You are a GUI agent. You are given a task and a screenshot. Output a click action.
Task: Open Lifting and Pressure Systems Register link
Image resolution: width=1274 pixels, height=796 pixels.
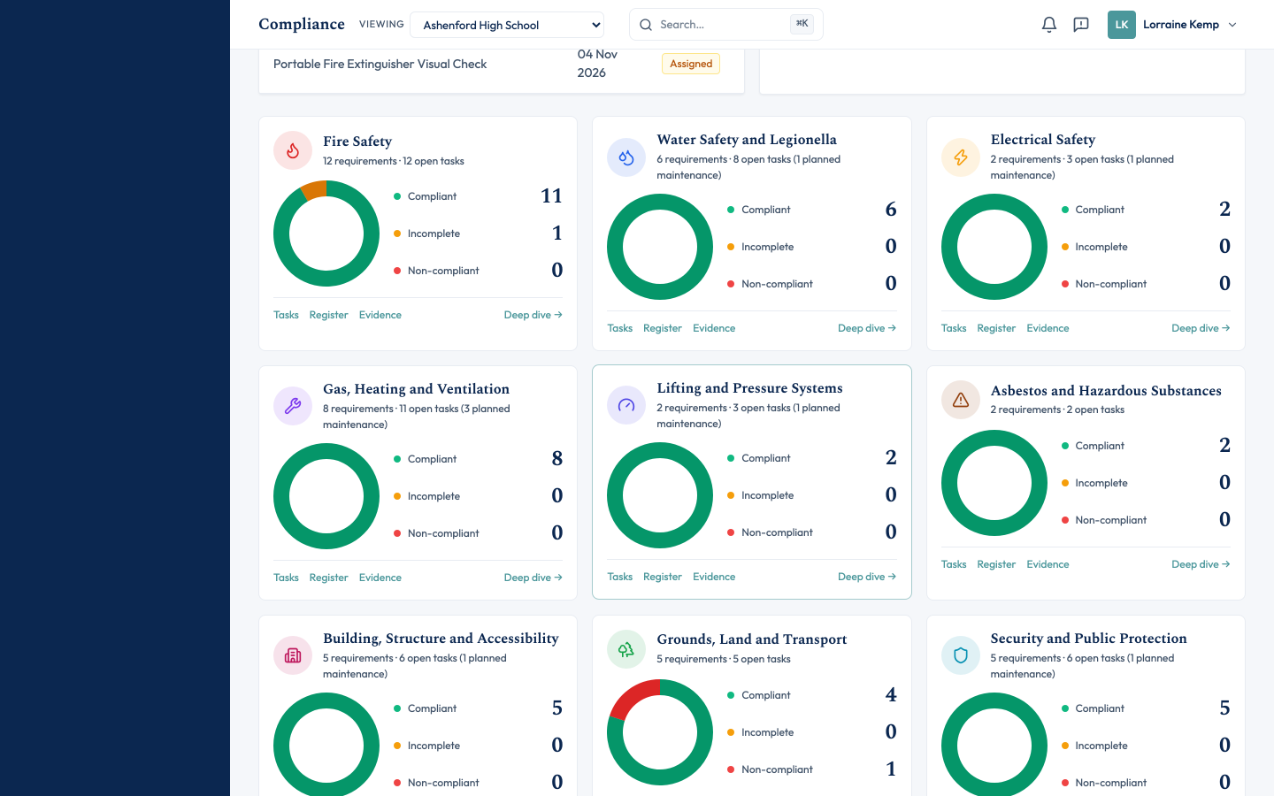[663, 577]
